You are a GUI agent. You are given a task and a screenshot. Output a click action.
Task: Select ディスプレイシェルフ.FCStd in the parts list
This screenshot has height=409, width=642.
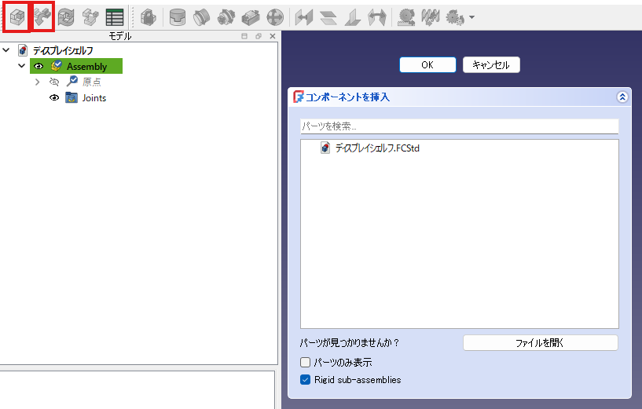pyautogui.click(x=377, y=148)
